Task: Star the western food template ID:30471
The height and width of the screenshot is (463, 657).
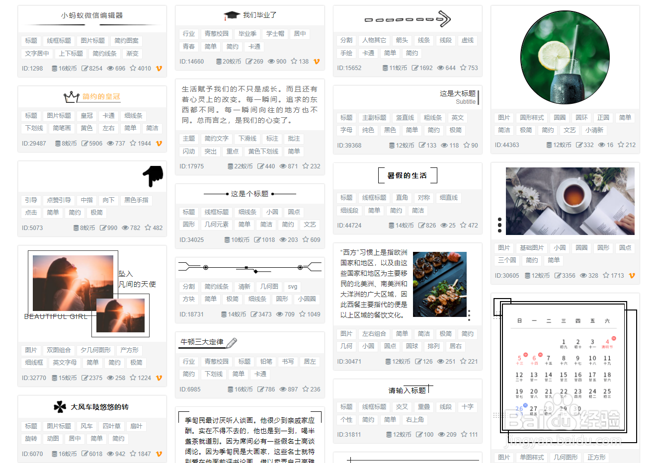Action: 463,361
